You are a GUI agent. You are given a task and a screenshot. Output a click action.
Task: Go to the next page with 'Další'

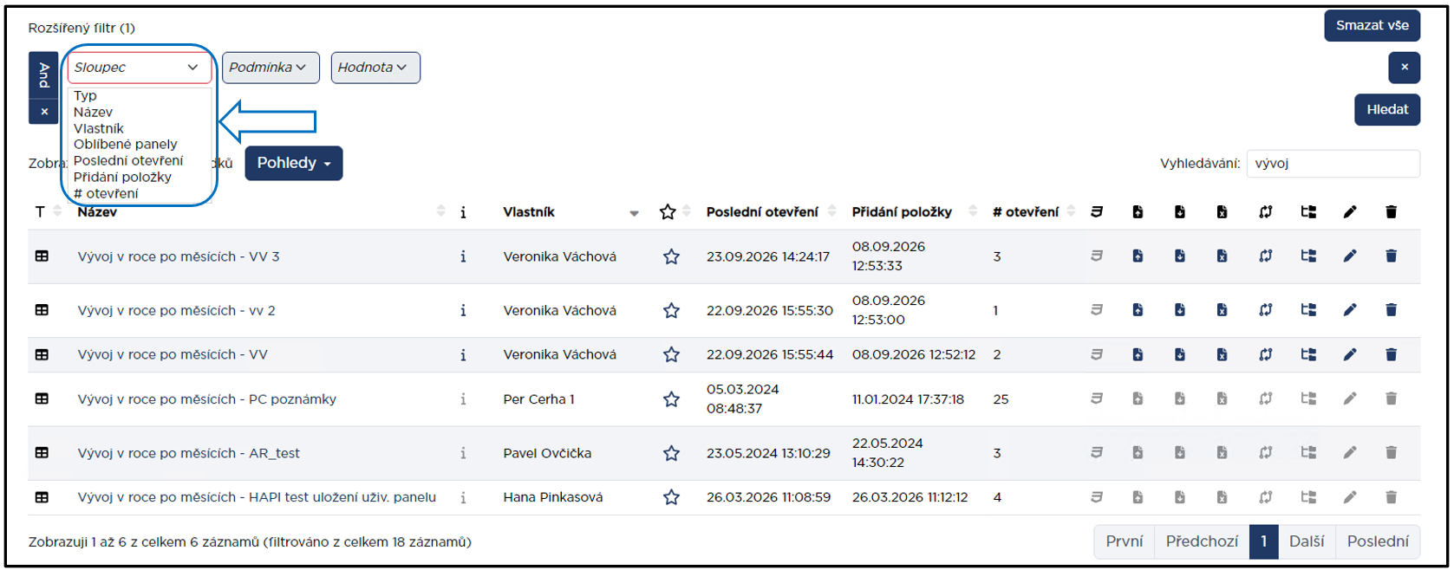point(1307,541)
